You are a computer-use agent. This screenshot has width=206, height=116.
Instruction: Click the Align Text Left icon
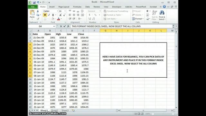tap(70, 15)
